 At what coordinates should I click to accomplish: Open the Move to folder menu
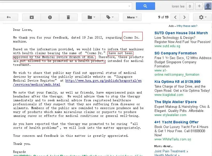[x=91, y=17]
